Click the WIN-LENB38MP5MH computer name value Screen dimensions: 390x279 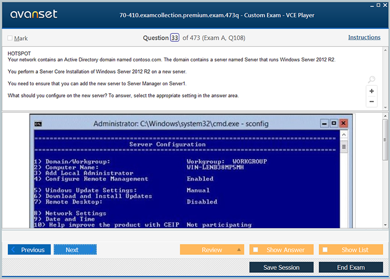[x=215, y=167]
